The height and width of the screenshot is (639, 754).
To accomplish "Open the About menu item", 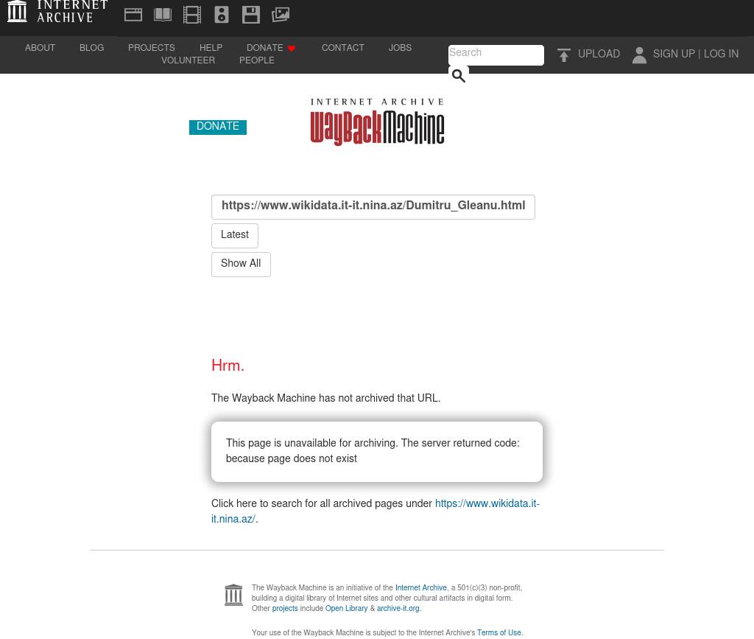I will [40, 49].
